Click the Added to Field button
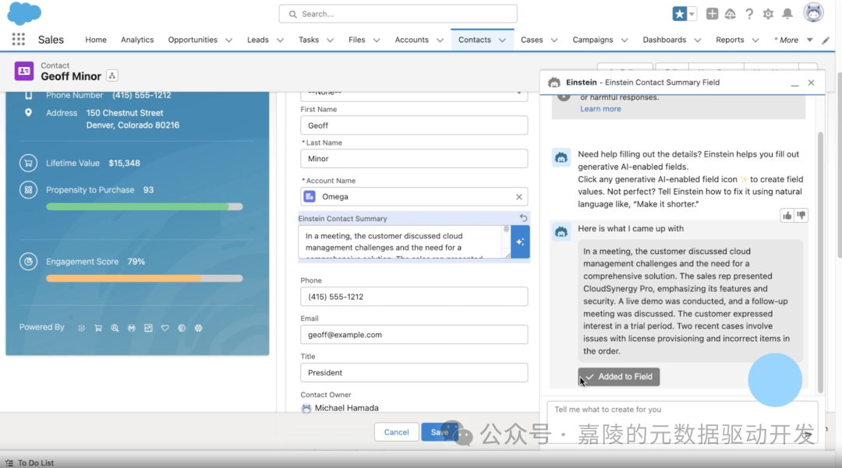The image size is (842, 468). pyautogui.click(x=618, y=377)
